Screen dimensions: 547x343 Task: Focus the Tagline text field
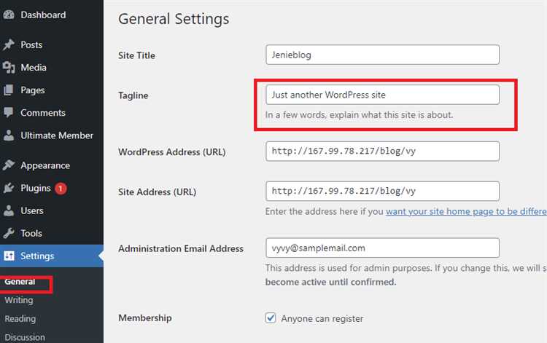(x=382, y=95)
